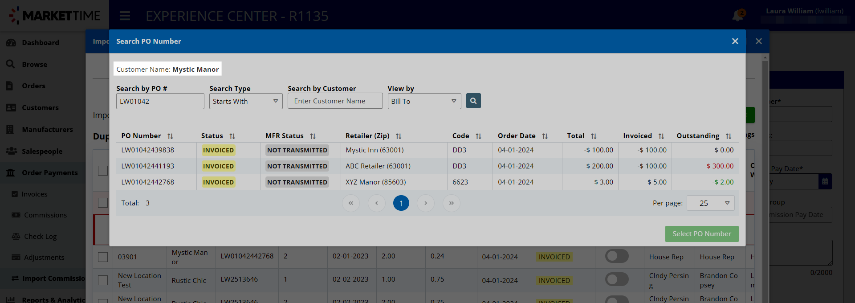Image resolution: width=855 pixels, height=303 pixels.
Task: Click the Pay Date calendar icon
Action: point(825,181)
